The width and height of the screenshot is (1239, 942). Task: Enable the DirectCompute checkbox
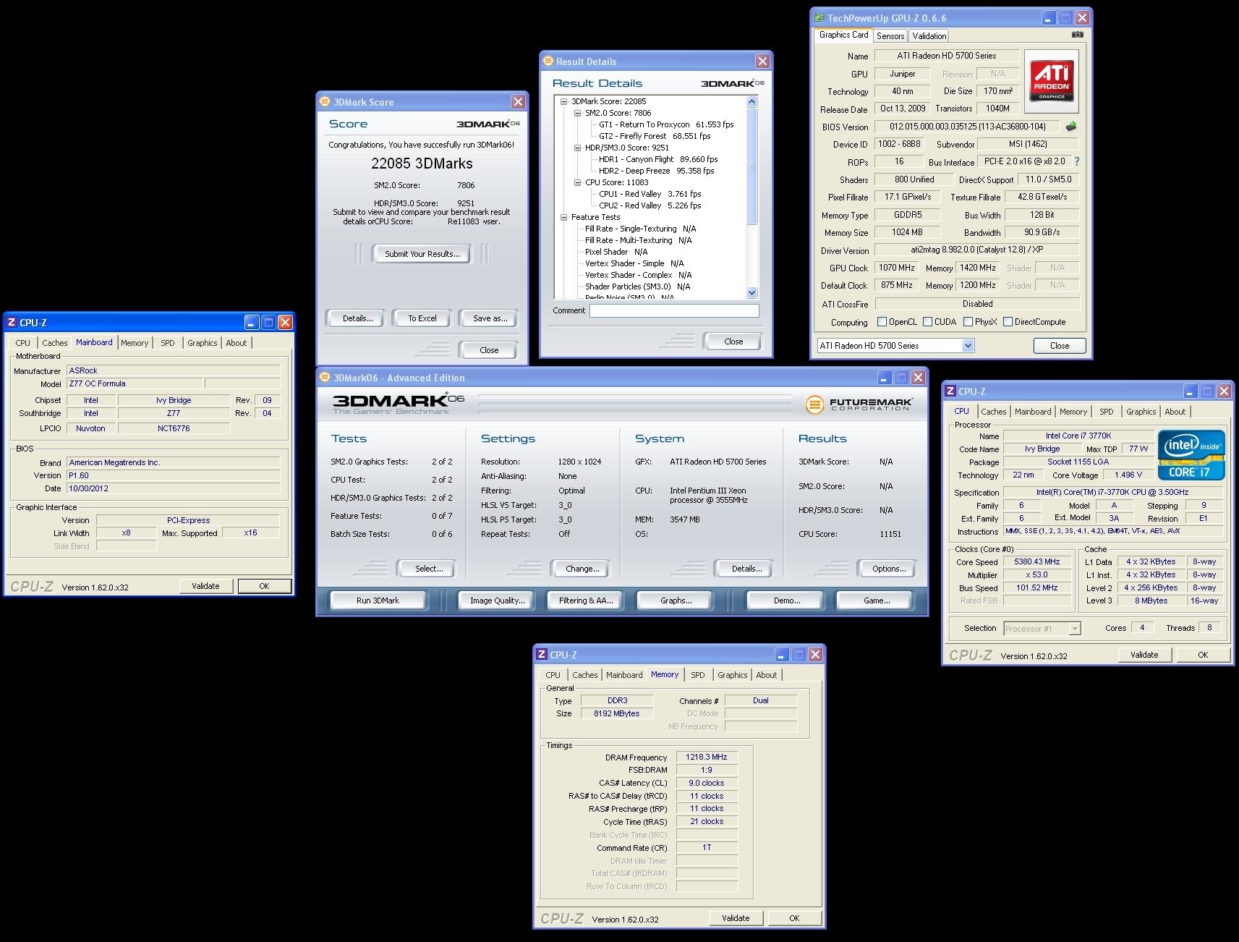coord(1008,322)
